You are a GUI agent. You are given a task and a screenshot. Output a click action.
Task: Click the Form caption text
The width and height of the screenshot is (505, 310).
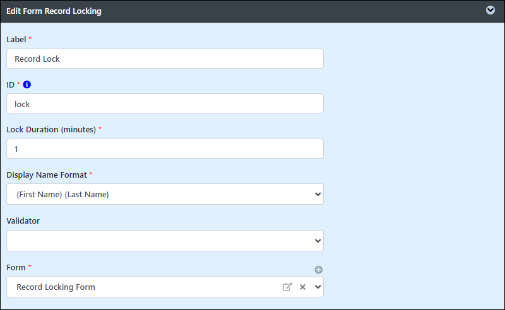coord(16,267)
